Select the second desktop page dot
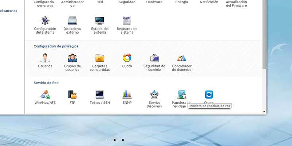The height and width of the screenshot is (146, 292). 115,140
